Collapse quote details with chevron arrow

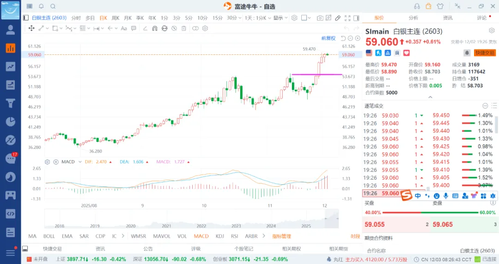(430, 97)
